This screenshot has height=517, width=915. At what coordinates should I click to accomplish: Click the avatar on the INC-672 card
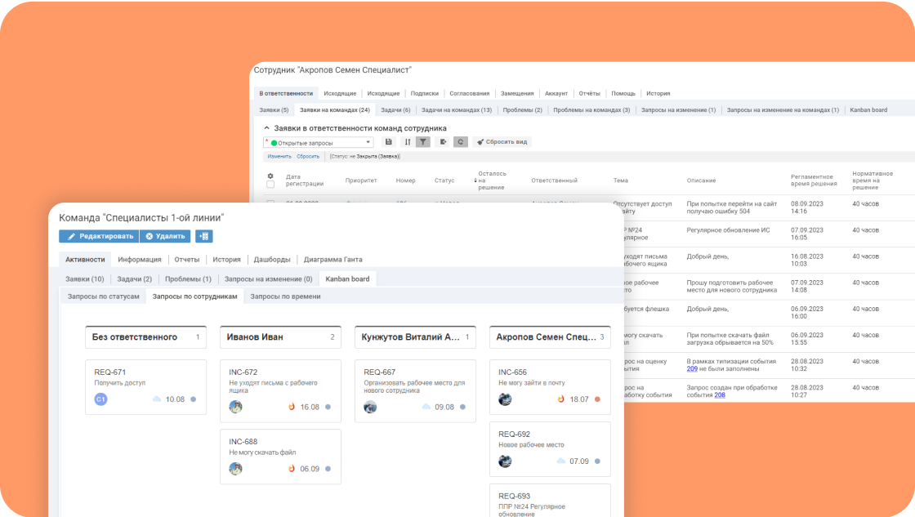click(236, 407)
